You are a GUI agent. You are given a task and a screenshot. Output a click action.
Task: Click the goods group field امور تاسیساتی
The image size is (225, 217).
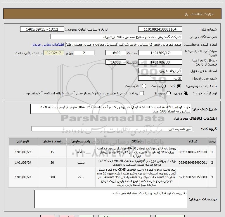point(112,129)
